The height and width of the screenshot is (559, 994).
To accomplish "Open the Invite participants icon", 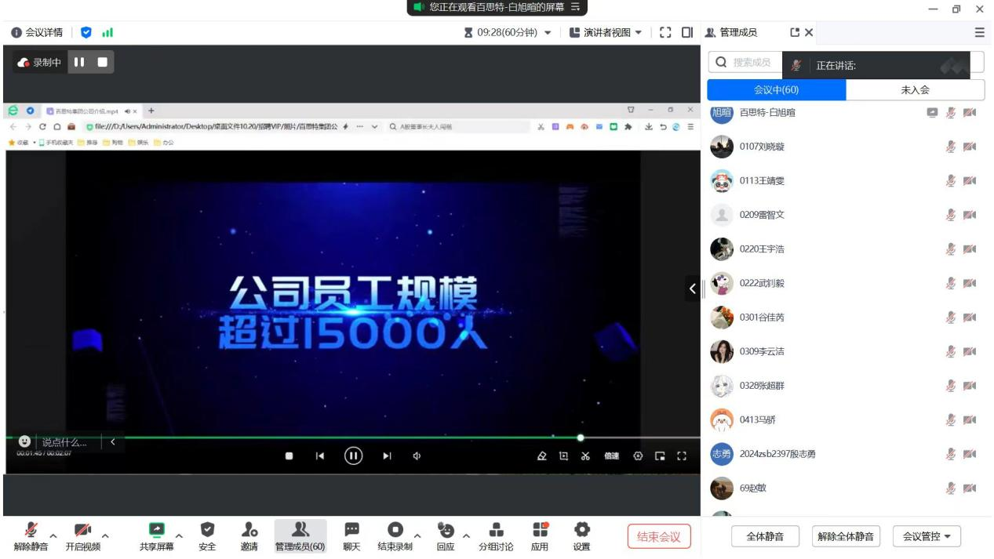I will [249, 531].
